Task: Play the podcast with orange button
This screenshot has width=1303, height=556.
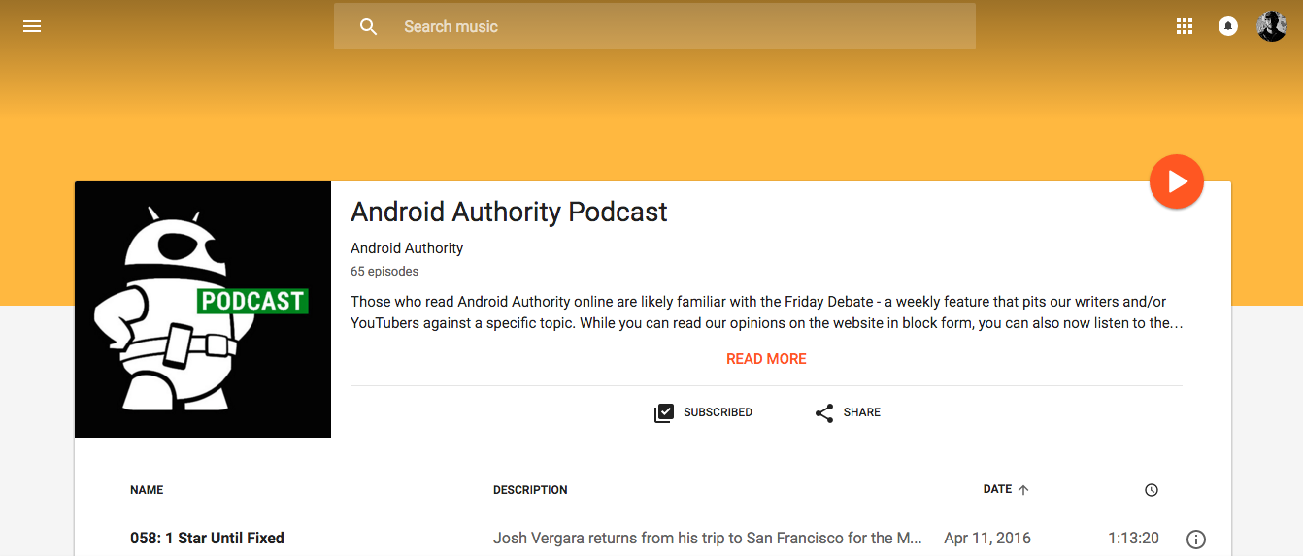Action: [x=1176, y=181]
